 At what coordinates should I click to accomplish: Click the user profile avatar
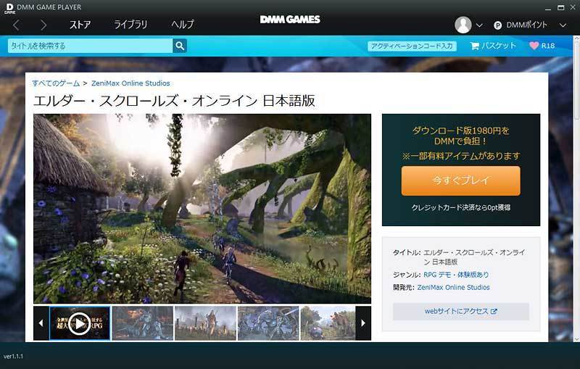pyautogui.click(x=463, y=25)
